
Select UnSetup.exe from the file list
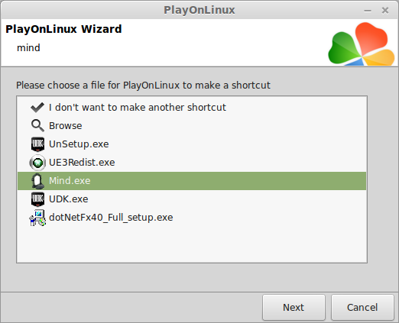click(x=192, y=144)
